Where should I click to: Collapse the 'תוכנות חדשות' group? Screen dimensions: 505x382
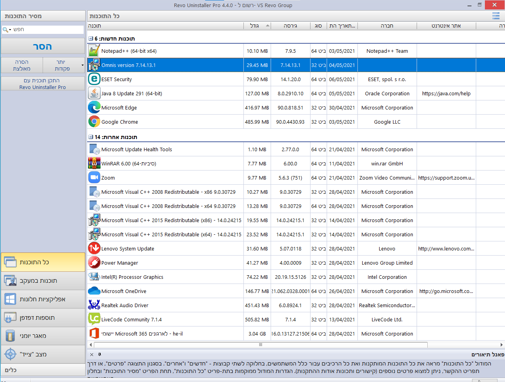91,39
